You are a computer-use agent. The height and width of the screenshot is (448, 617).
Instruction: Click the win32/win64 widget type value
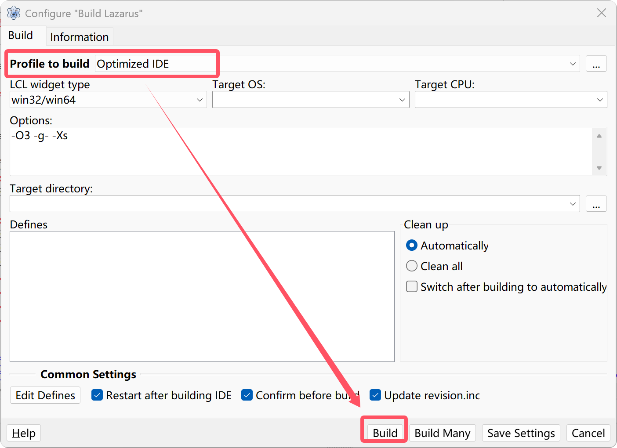44,100
